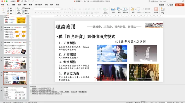Expand the Copy dropdown arrow

pyautogui.click(x=13, y=11)
